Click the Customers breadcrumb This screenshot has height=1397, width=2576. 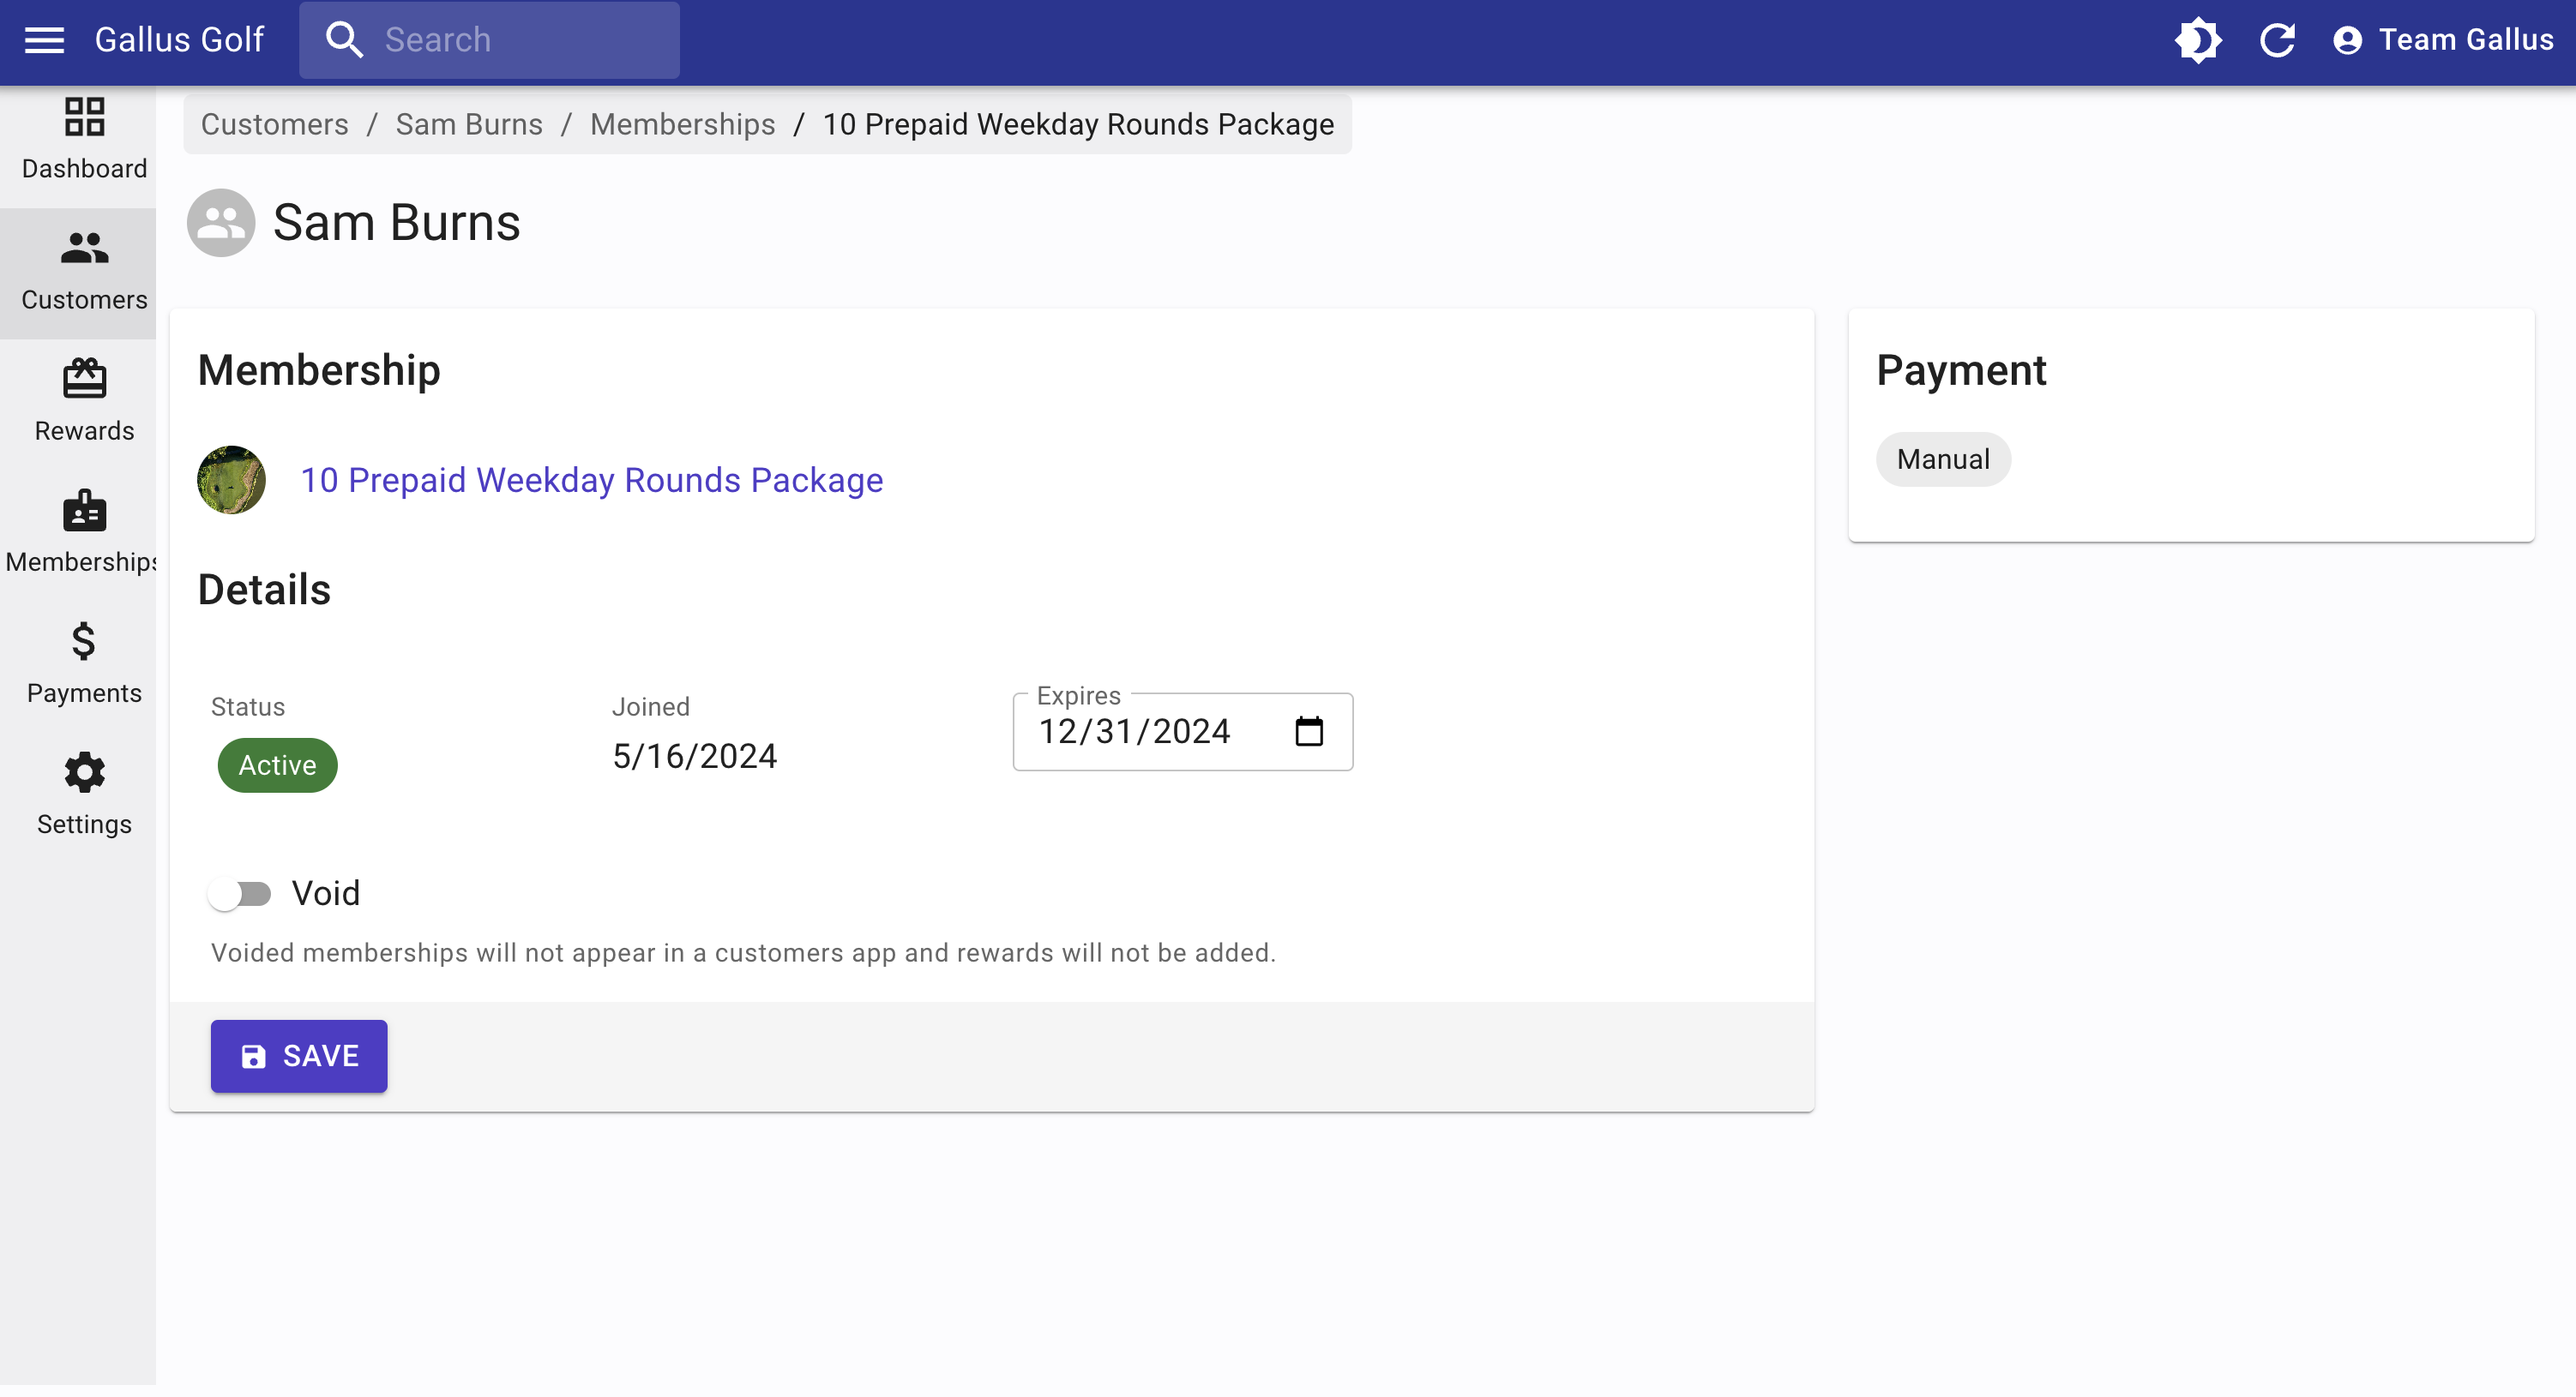point(274,124)
